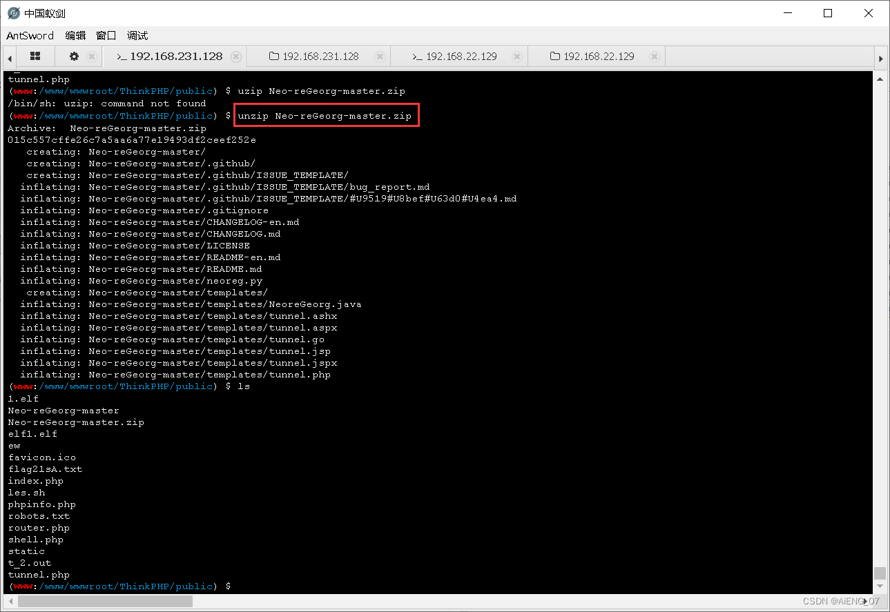Click the 'bug_report.md' inflating line
Screen dimensions: 890x612
click(225, 187)
